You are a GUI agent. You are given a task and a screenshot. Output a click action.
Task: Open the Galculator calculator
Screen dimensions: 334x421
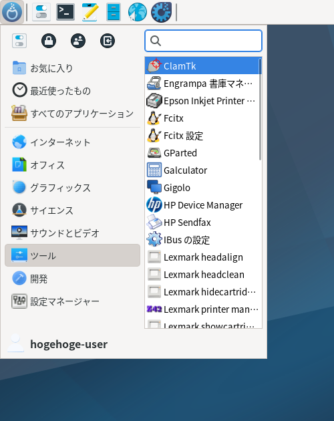[x=202, y=170]
